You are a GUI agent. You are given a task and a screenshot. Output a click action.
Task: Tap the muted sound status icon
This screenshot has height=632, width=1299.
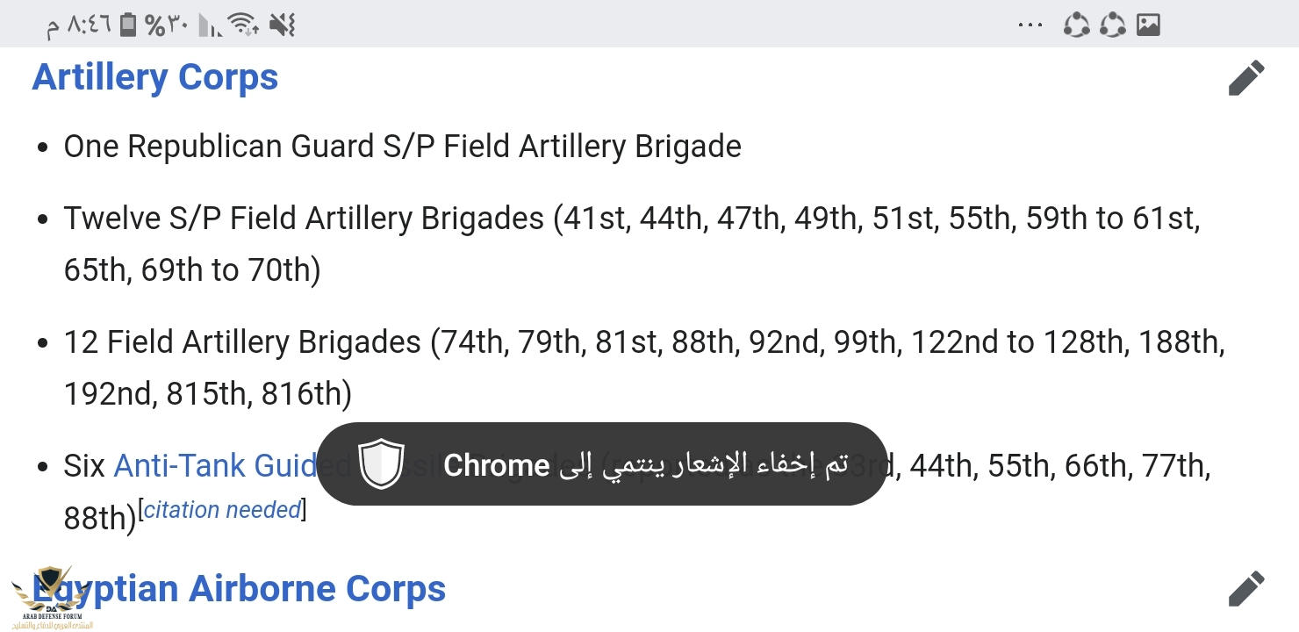(283, 25)
